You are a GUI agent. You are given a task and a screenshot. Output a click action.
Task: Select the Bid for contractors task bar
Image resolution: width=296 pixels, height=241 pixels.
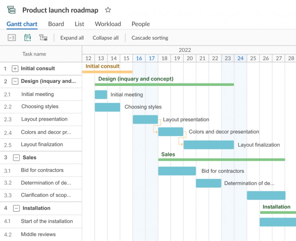coord(177,171)
